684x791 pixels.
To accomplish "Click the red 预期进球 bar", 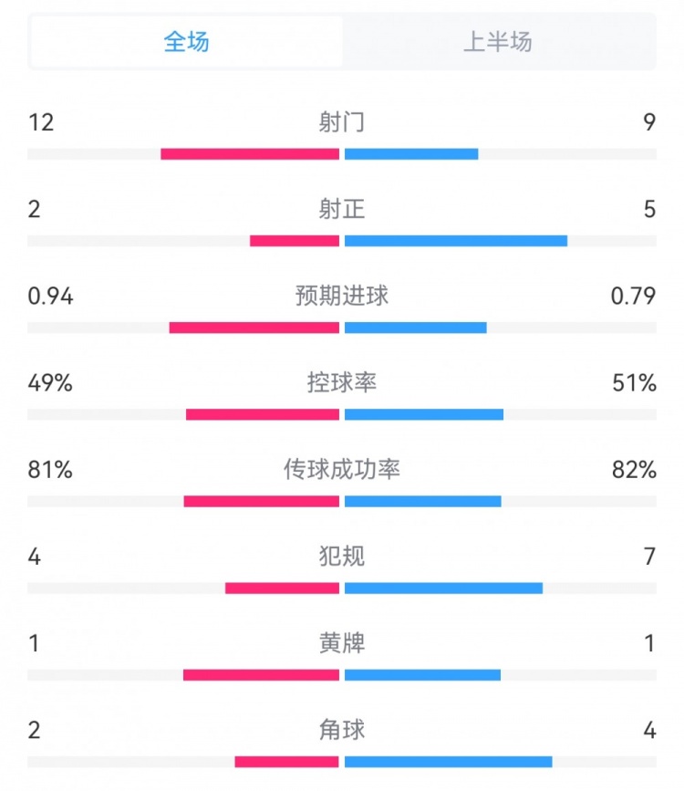I will click(x=254, y=328).
